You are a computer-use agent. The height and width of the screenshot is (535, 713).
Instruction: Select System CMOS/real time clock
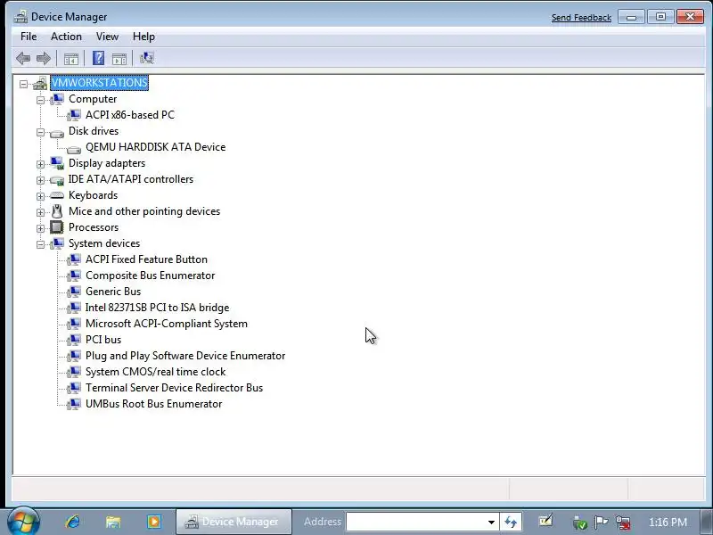point(155,372)
